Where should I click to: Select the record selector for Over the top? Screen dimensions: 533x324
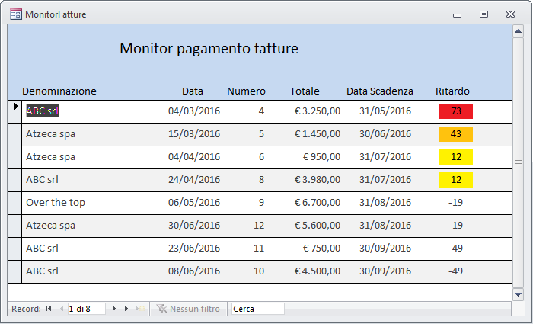[14, 204]
